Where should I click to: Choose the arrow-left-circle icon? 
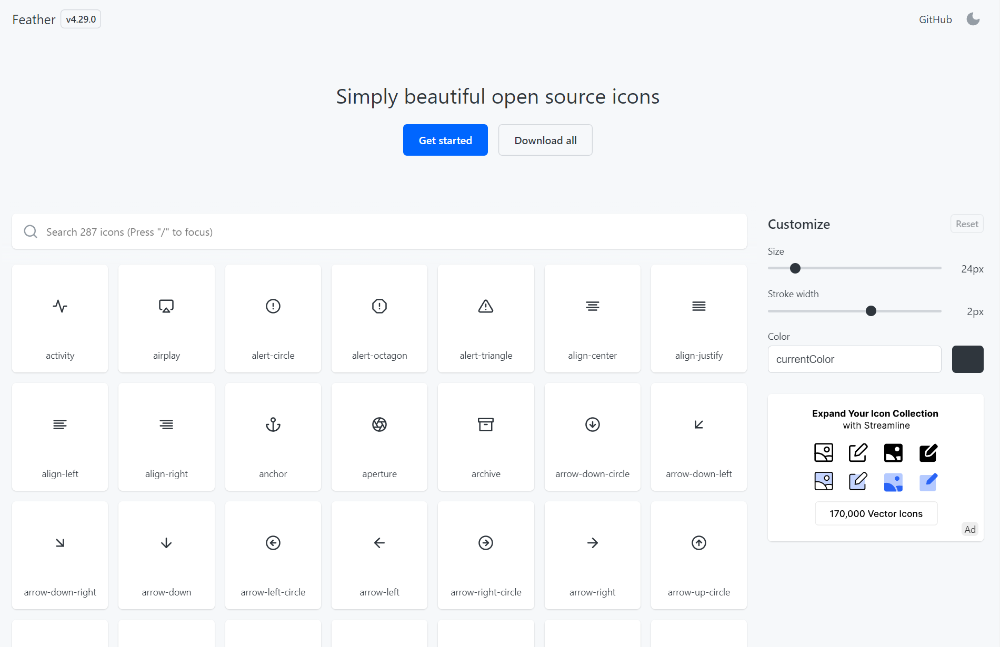tap(273, 555)
